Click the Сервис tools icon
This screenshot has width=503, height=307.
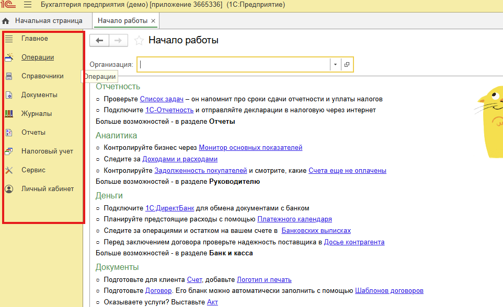[x=9, y=170]
